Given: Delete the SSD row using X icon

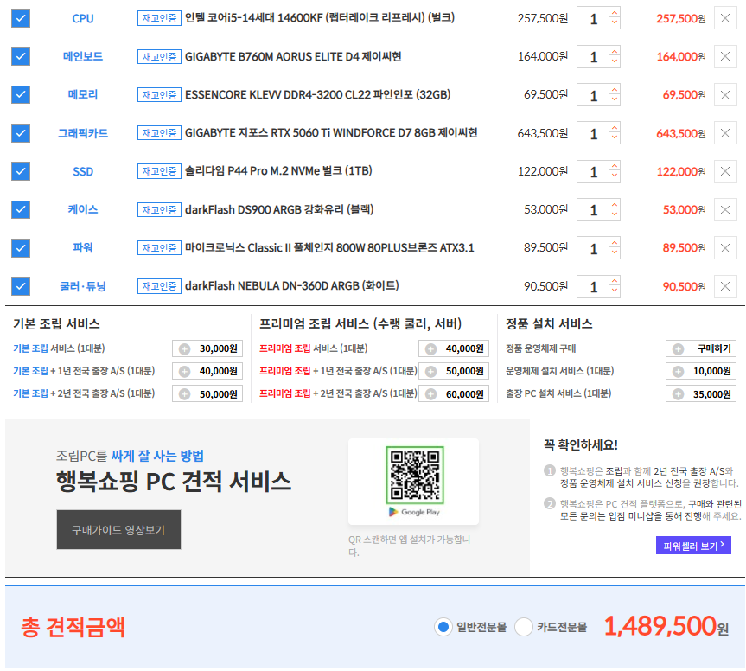Looking at the screenshot, I should click(725, 171).
